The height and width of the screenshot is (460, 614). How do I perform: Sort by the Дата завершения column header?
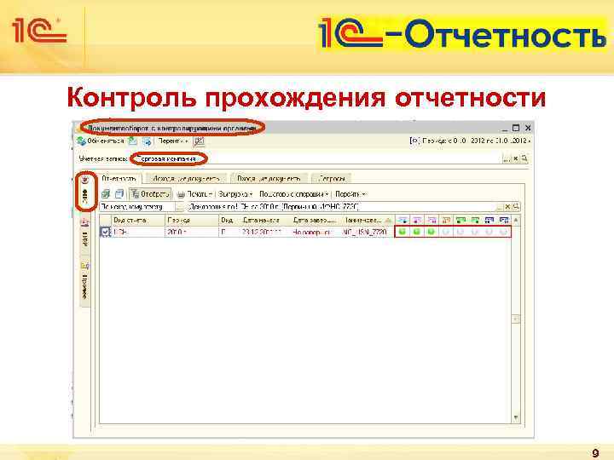click(316, 221)
